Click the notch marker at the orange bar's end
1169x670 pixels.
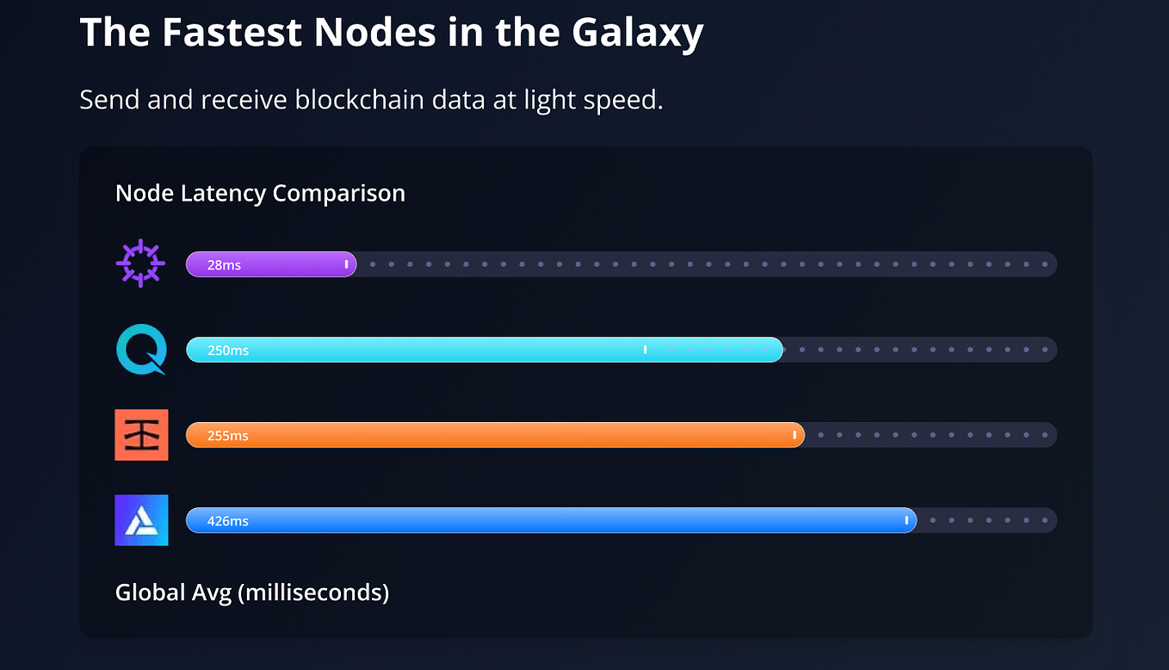click(x=793, y=435)
